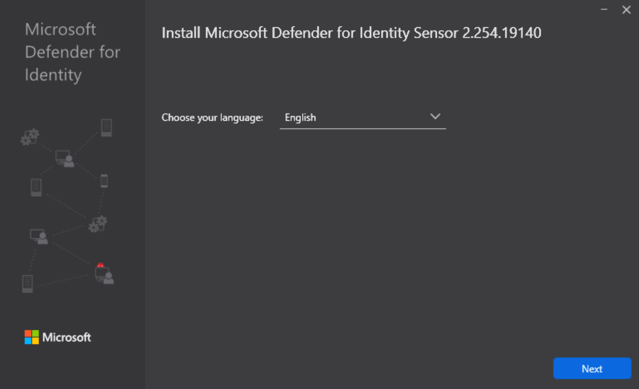This screenshot has height=389, width=639.
Task: Click the English text in language field
Action: (300, 118)
